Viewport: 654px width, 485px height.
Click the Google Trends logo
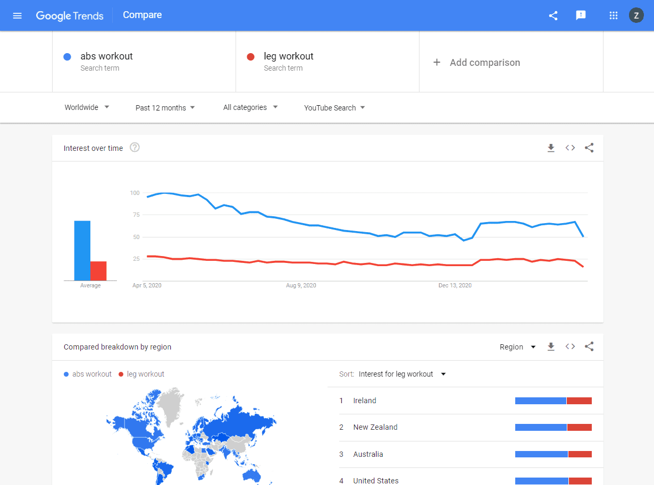(x=70, y=15)
